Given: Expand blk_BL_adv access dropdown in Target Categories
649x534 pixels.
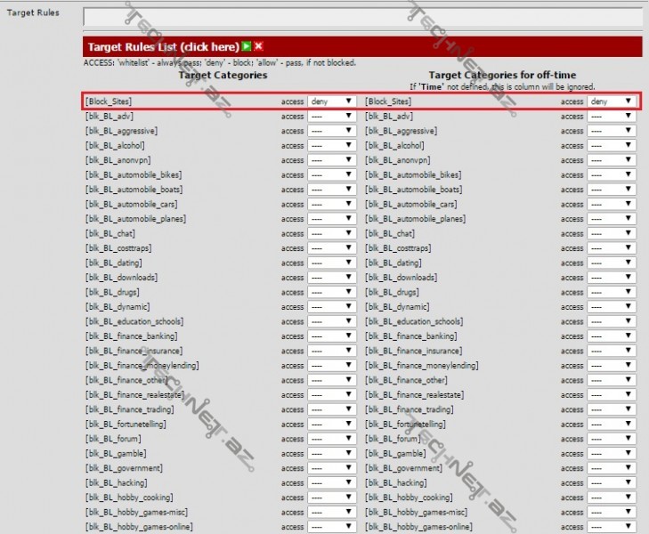Looking at the screenshot, I should [332, 117].
